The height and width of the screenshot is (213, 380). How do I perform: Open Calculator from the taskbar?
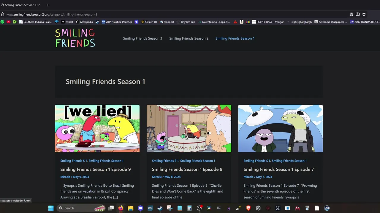[189, 208]
